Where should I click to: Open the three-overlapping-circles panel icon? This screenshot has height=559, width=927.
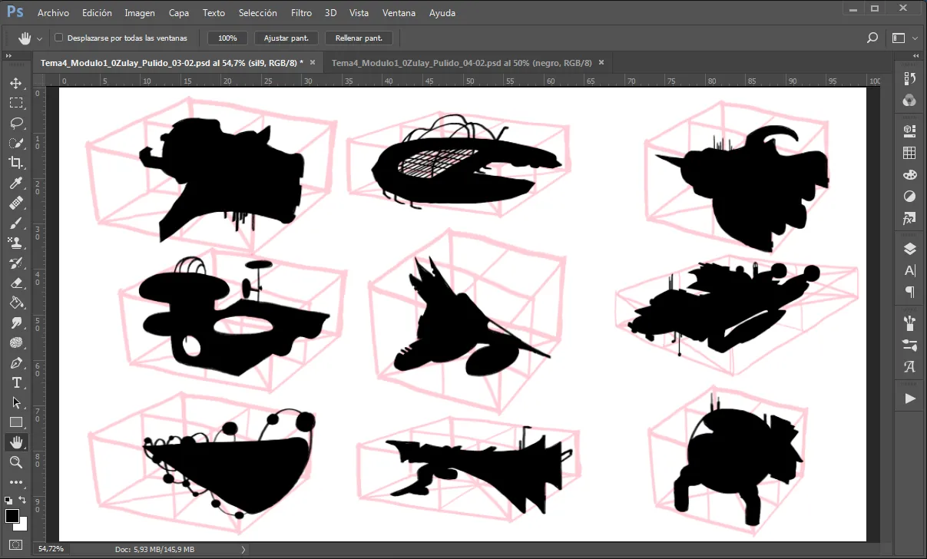click(910, 100)
